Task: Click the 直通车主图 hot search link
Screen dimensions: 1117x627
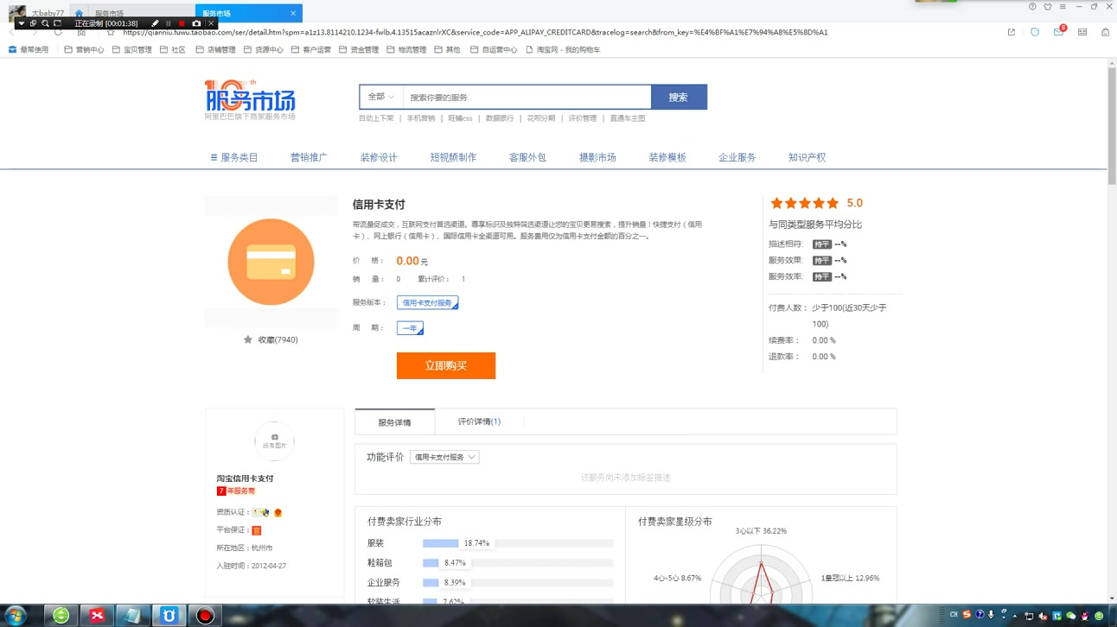Action: (x=628, y=118)
